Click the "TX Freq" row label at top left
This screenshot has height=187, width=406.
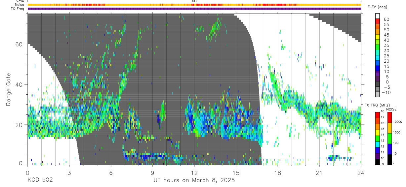pos(18,9)
